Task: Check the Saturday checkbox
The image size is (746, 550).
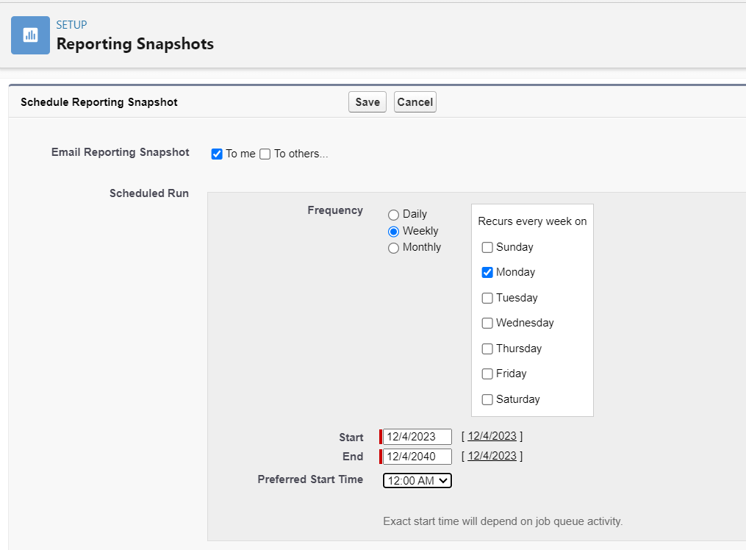Action: [487, 400]
